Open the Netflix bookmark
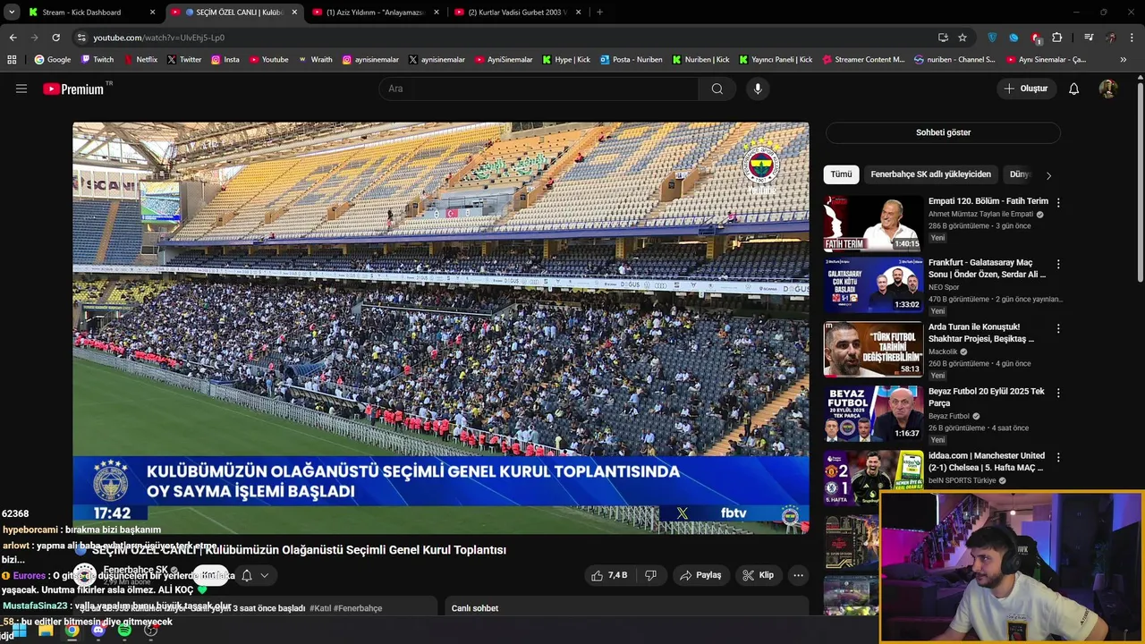Image resolution: width=1145 pixels, height=644 pixels. point(140,60)
